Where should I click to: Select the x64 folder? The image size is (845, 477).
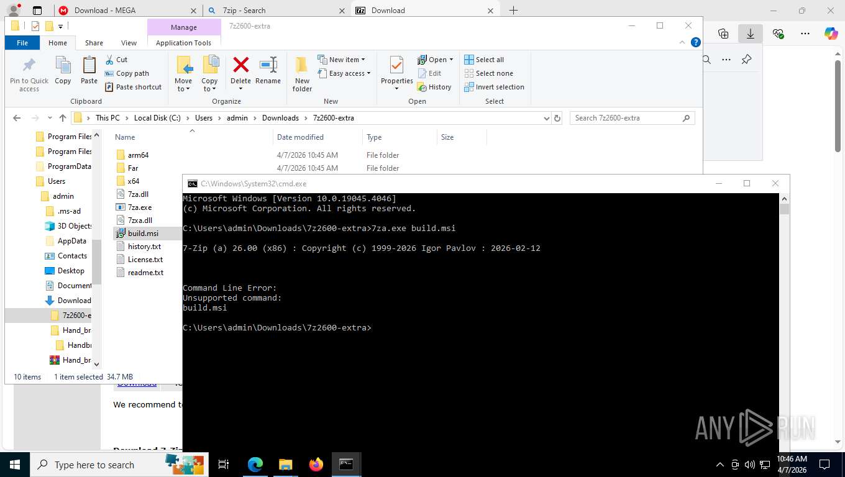tap(133, 181)
